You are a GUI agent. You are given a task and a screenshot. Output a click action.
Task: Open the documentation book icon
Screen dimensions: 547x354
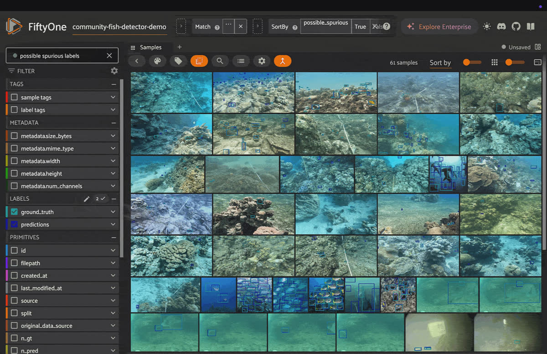coord(531,26)
